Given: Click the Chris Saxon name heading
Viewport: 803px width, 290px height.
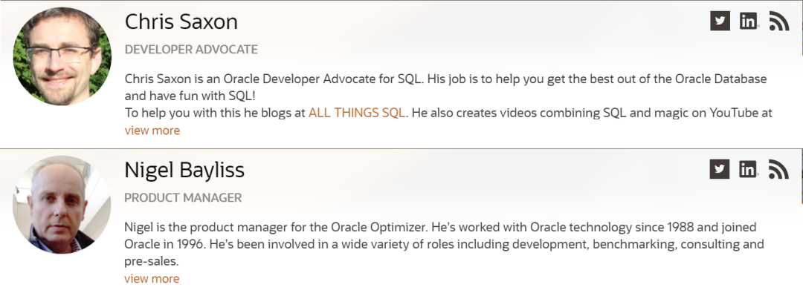Looking at the screenshot, I should pos(181,22).
